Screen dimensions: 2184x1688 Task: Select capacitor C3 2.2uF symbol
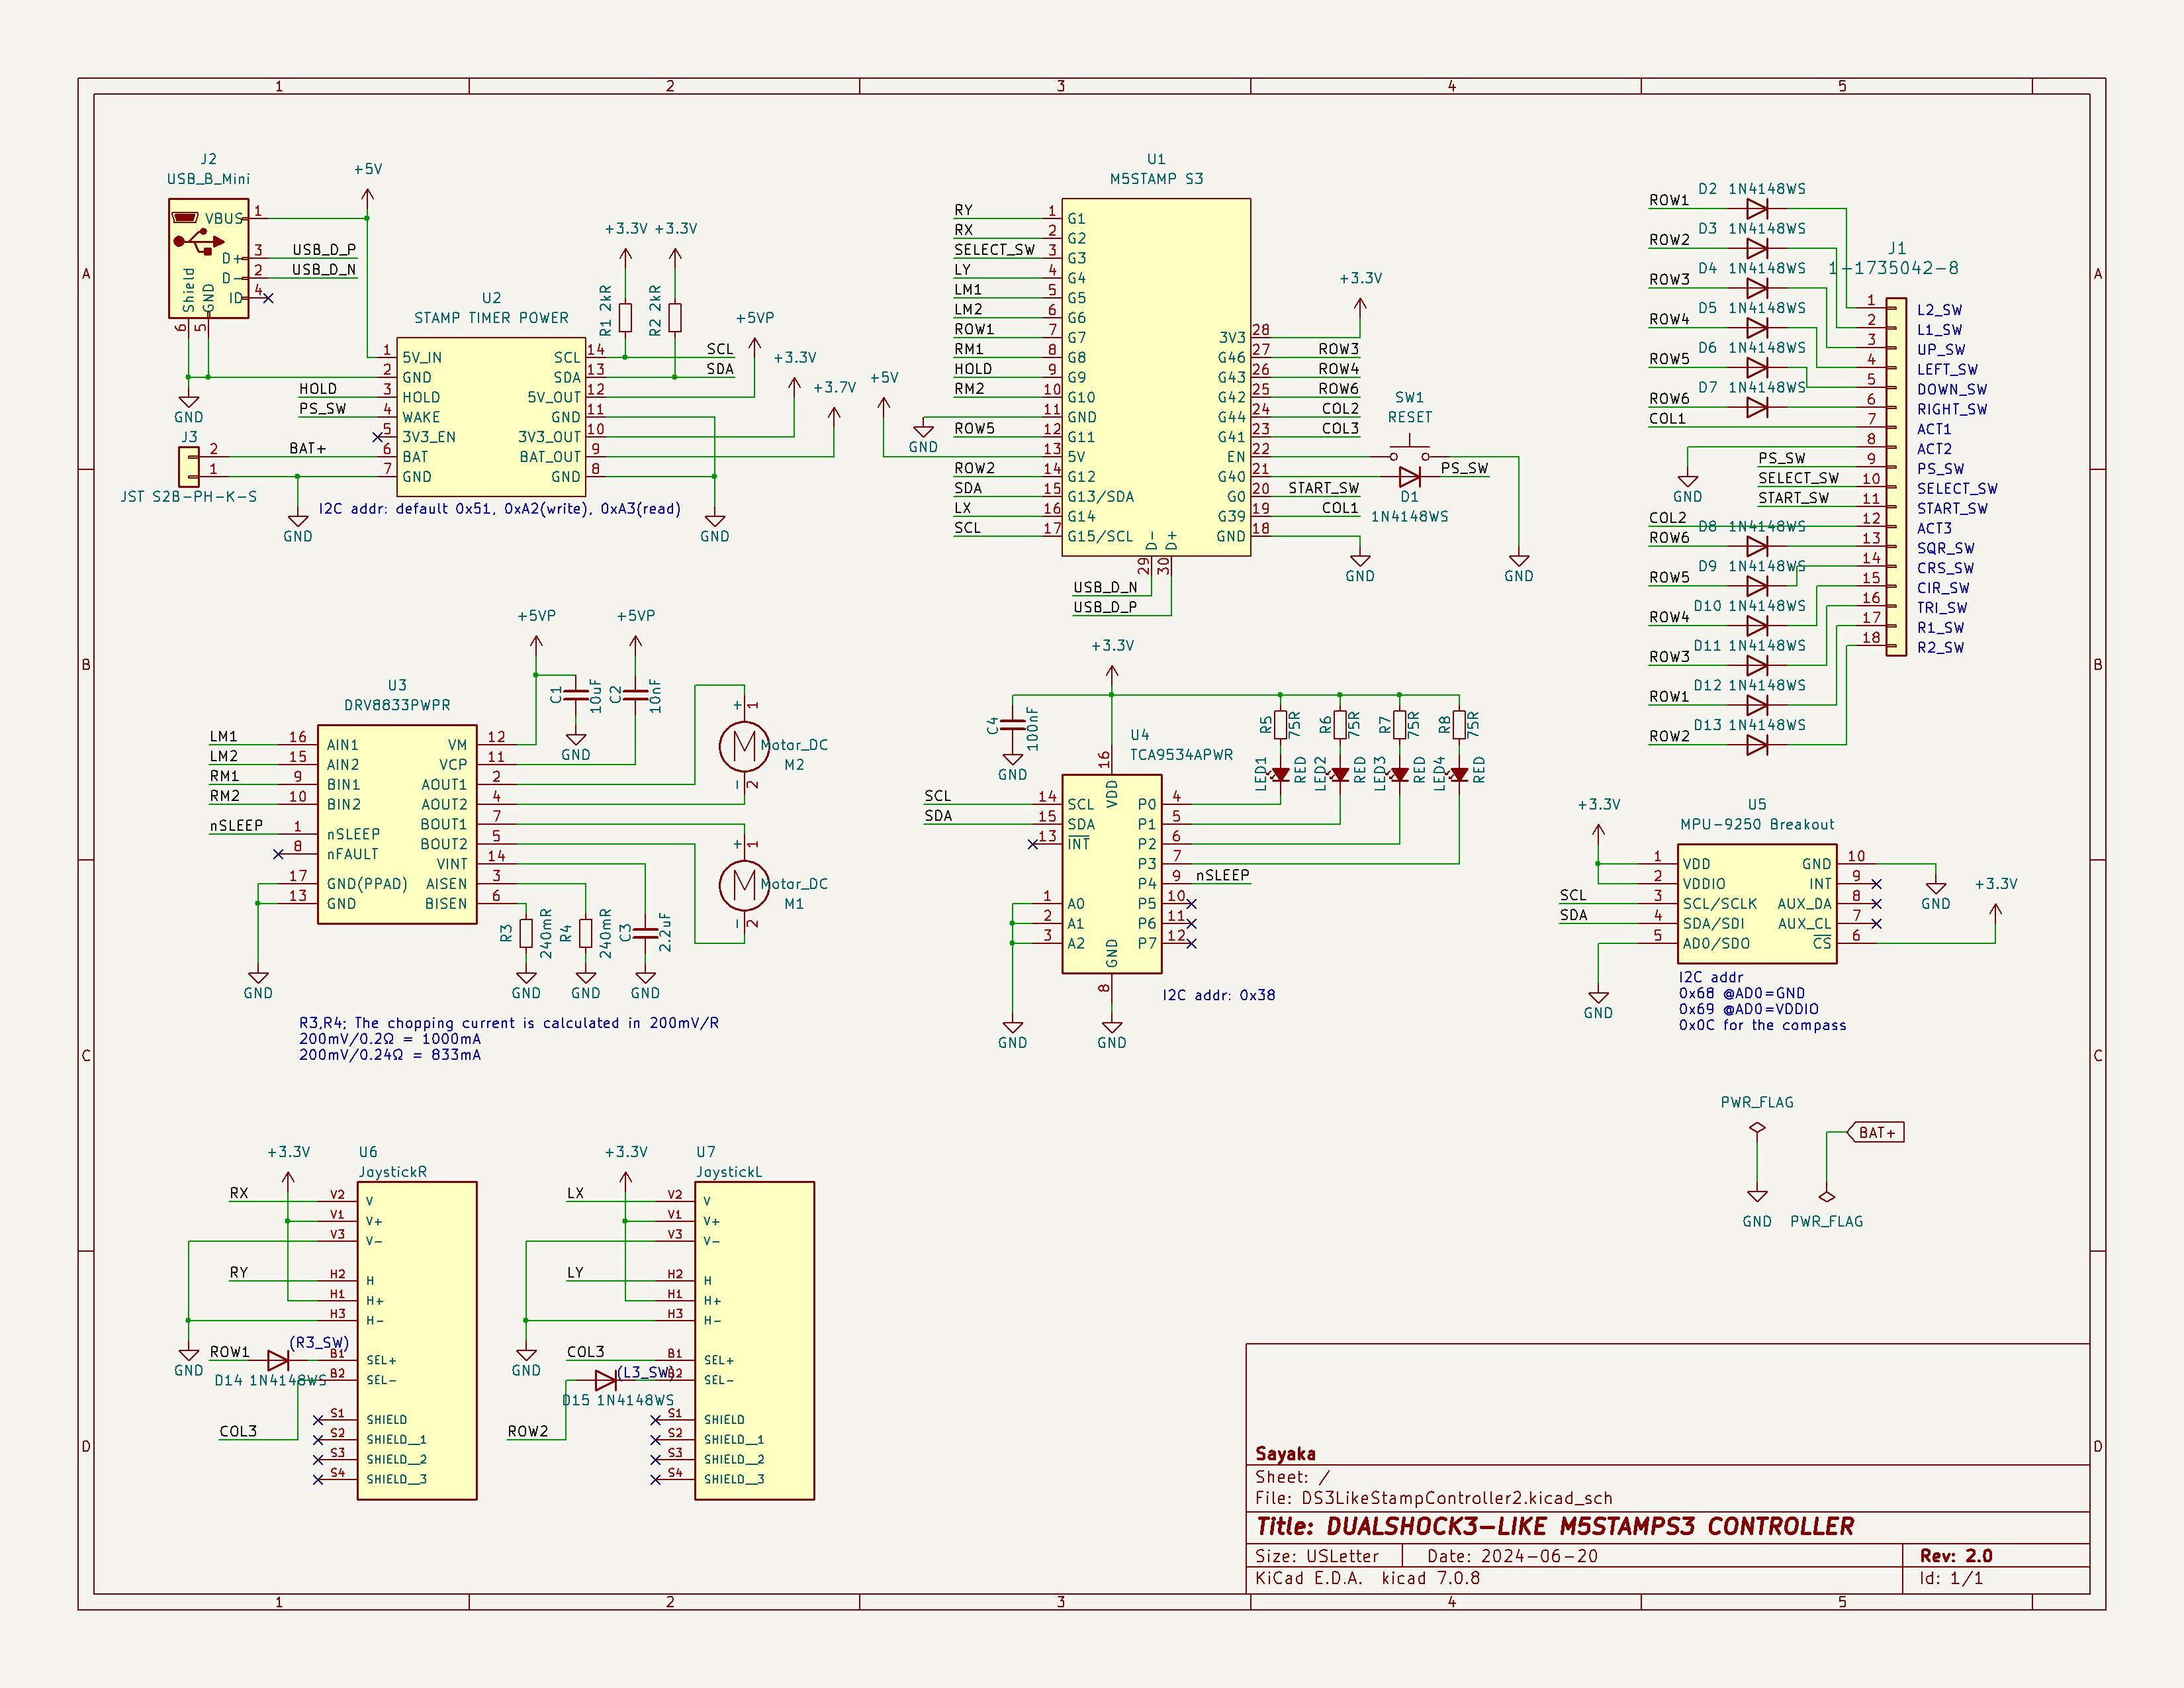click(645, 933)
